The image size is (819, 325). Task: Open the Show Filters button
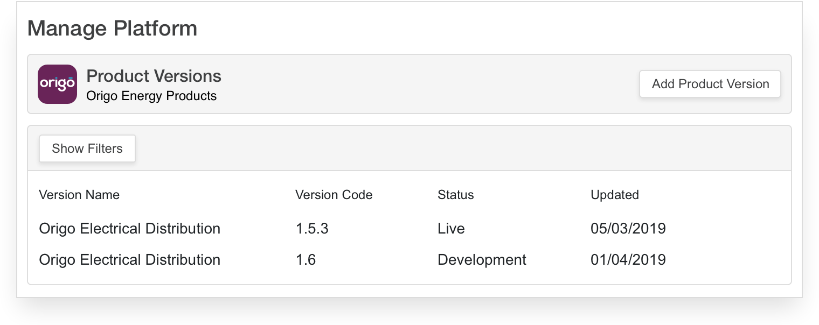(87, 149)
